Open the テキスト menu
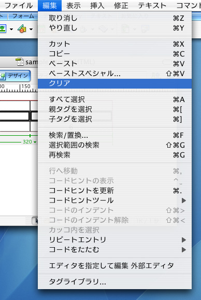 (152, 6)
